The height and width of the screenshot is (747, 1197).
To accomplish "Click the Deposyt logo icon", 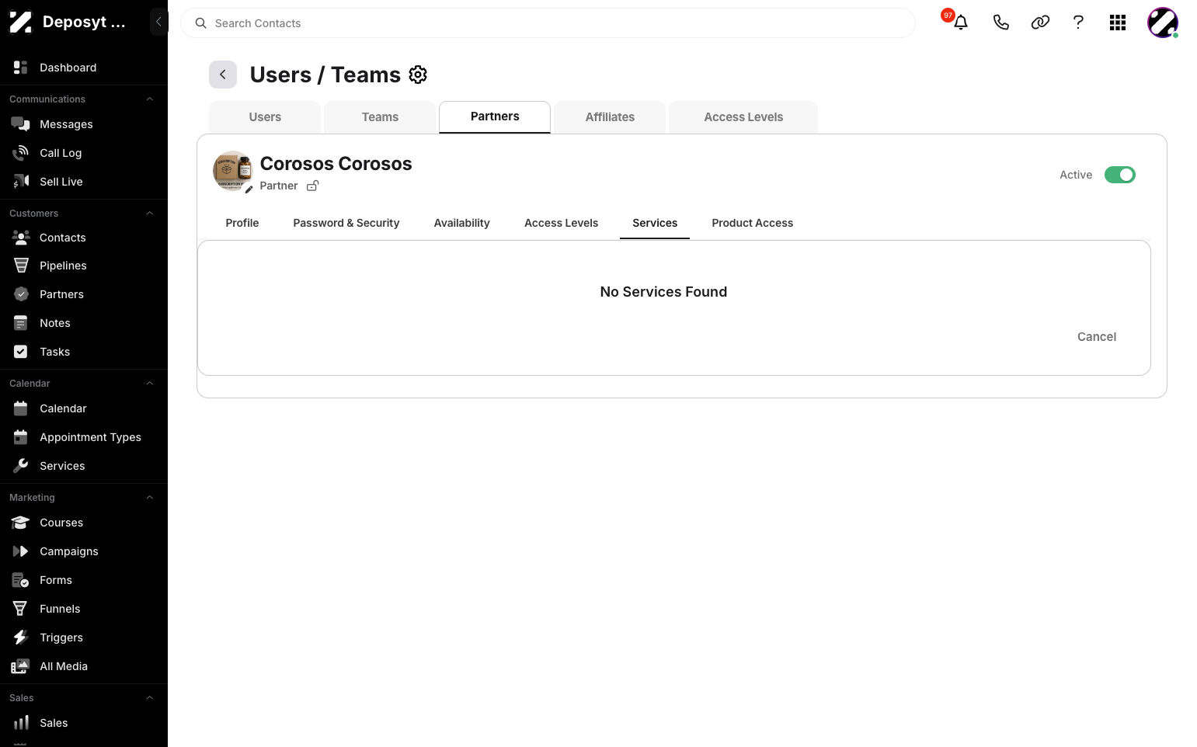I will 21,22.
